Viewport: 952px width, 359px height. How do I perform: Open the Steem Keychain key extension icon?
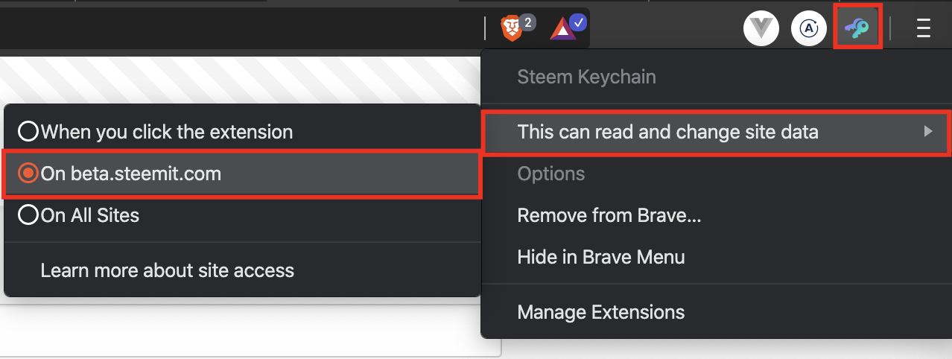click(857, 28)
